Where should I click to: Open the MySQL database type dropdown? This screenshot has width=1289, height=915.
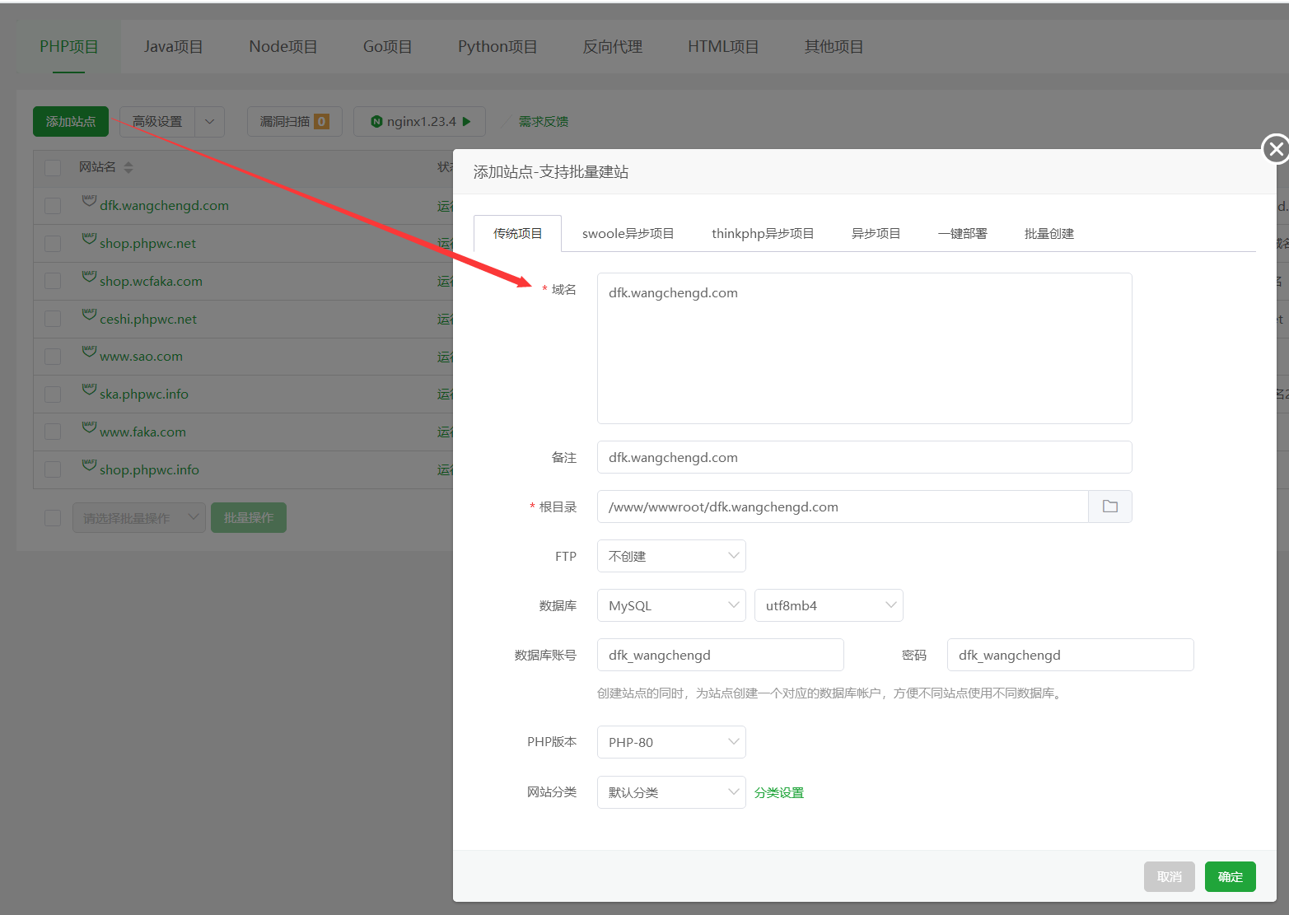(671, 605)
